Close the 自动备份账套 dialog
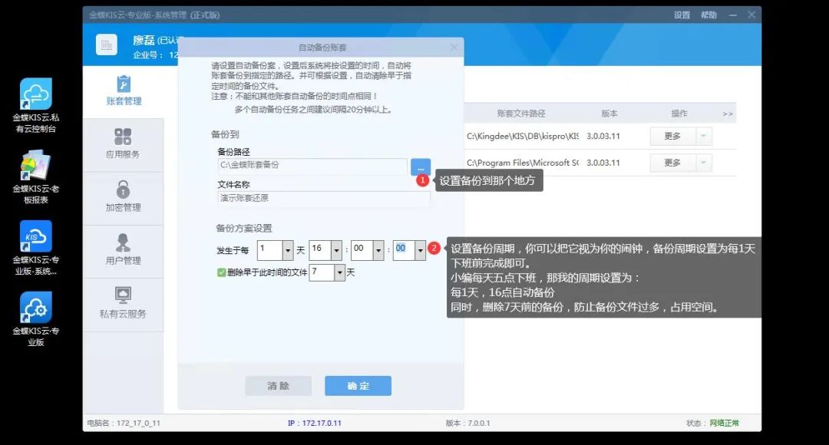The width and height of the screenshot is (829, 445). pos(454,48)
